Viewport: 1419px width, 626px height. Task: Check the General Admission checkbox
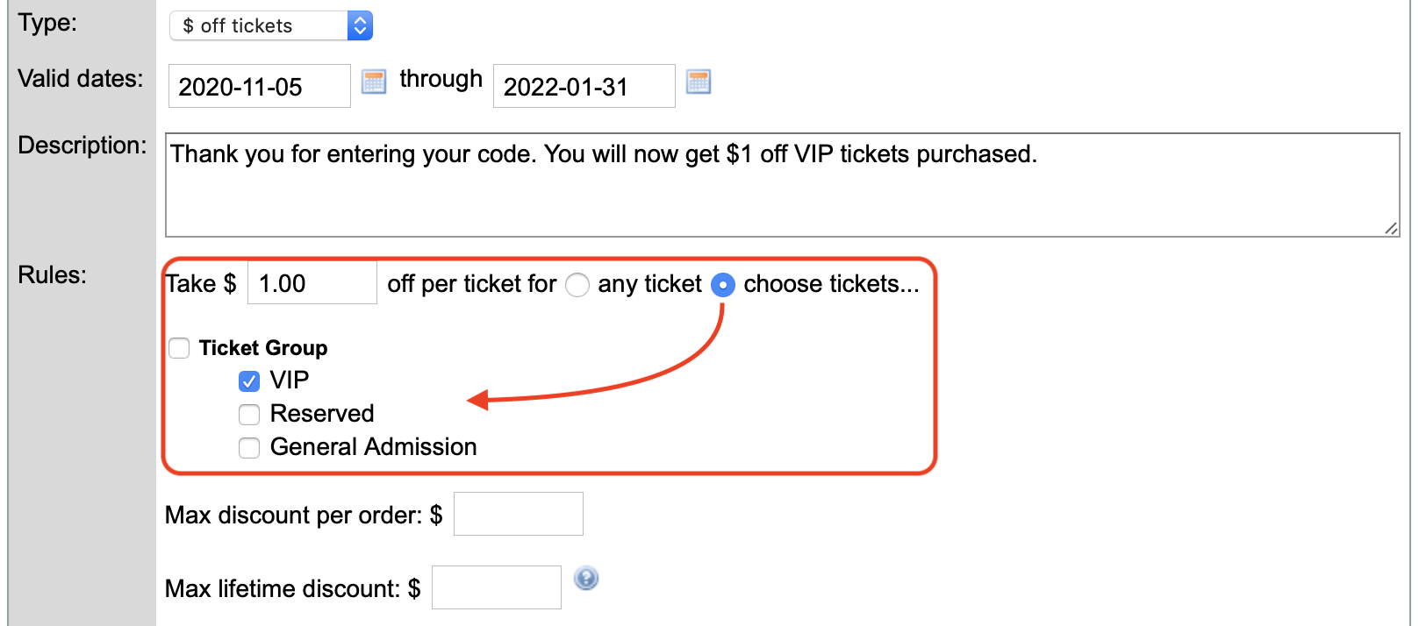pos(249,448)
